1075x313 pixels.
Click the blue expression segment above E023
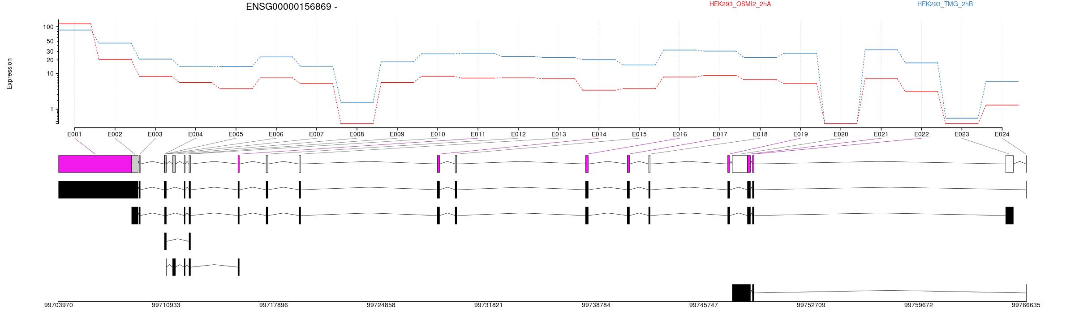962,118
